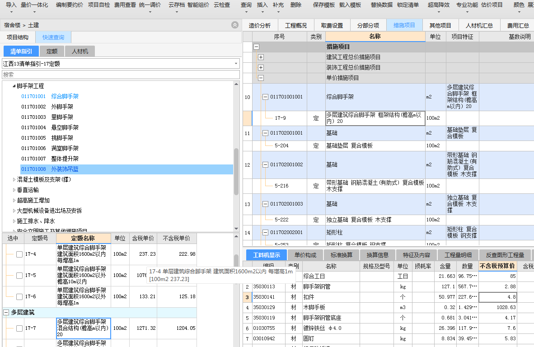Select the 人材机 button

[x=80, y=52]
